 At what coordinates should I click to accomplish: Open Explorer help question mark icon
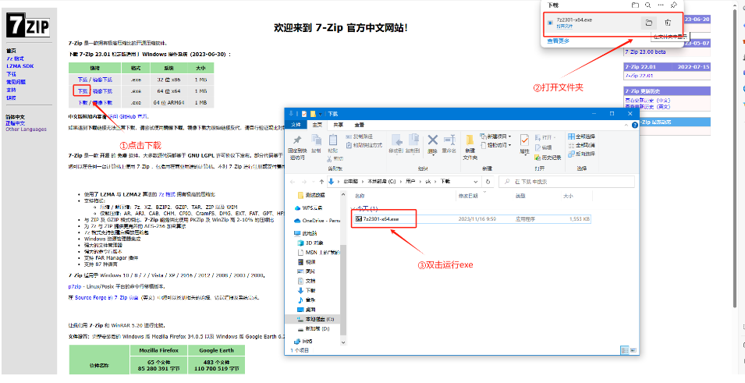click(635, 125)
